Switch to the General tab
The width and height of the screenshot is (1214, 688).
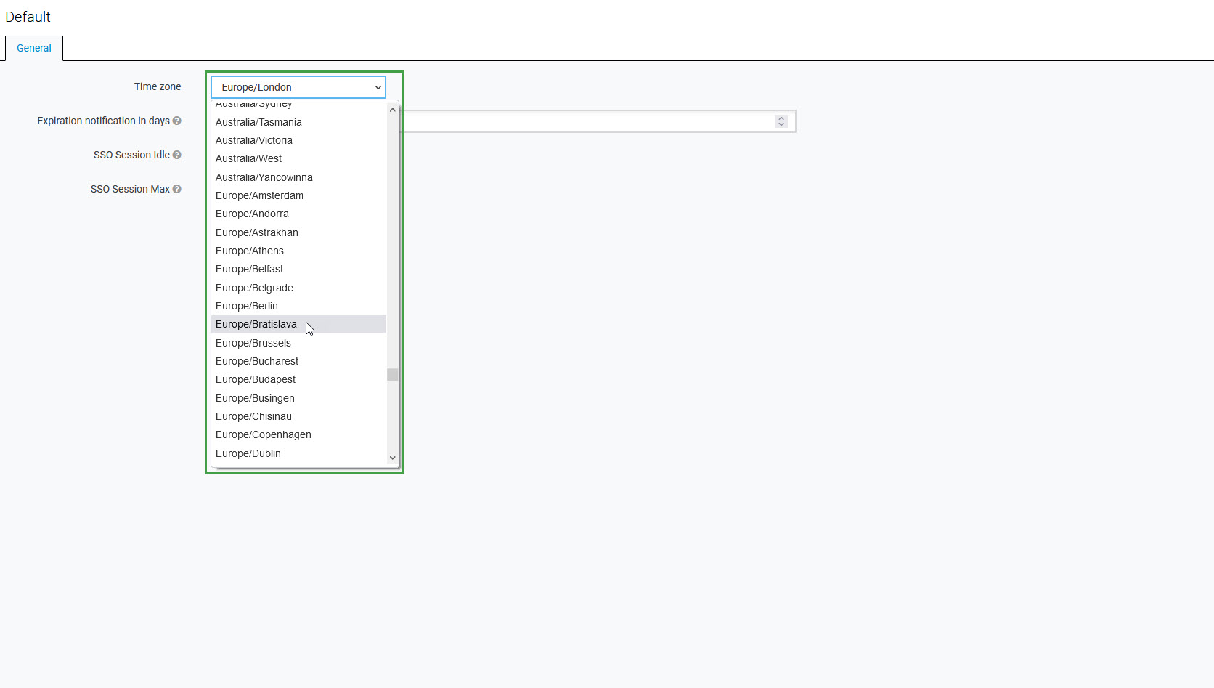[34, 49]
